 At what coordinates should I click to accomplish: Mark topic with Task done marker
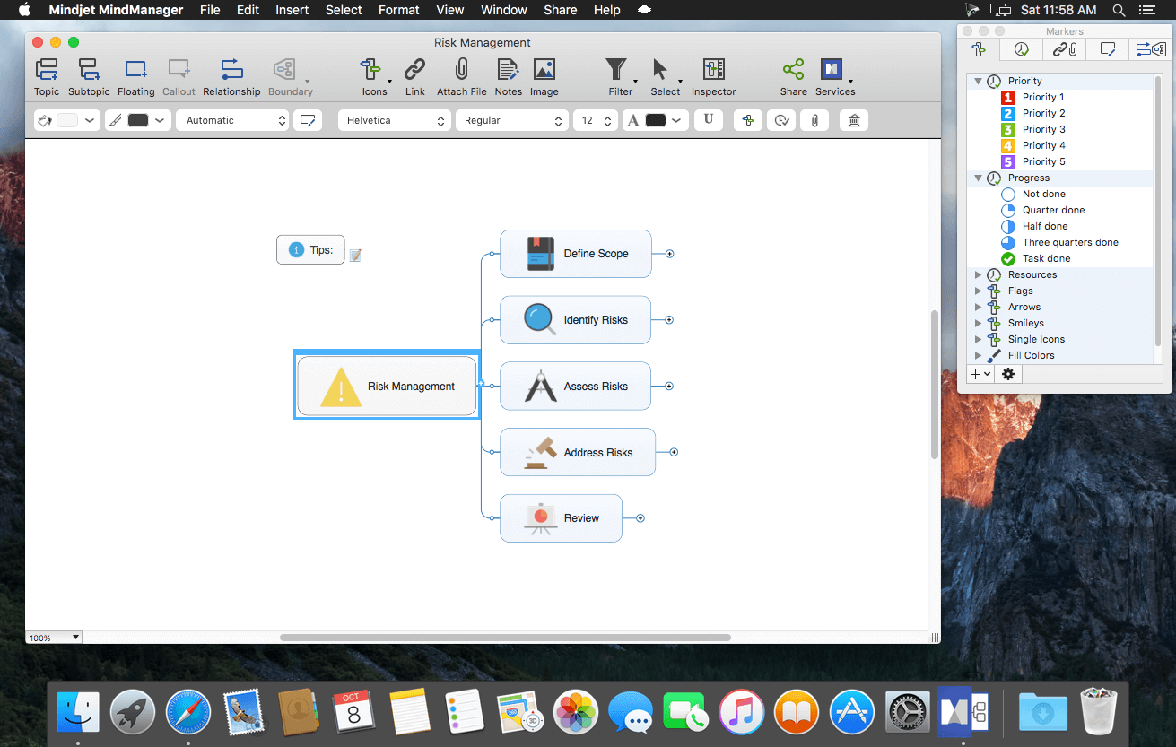[1046, 258]
